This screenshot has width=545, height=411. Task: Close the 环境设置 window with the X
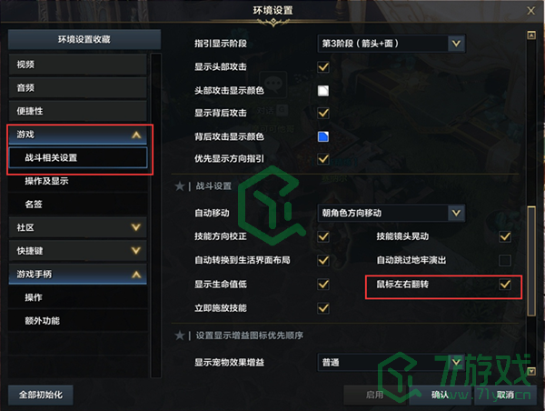pos(530,11)
